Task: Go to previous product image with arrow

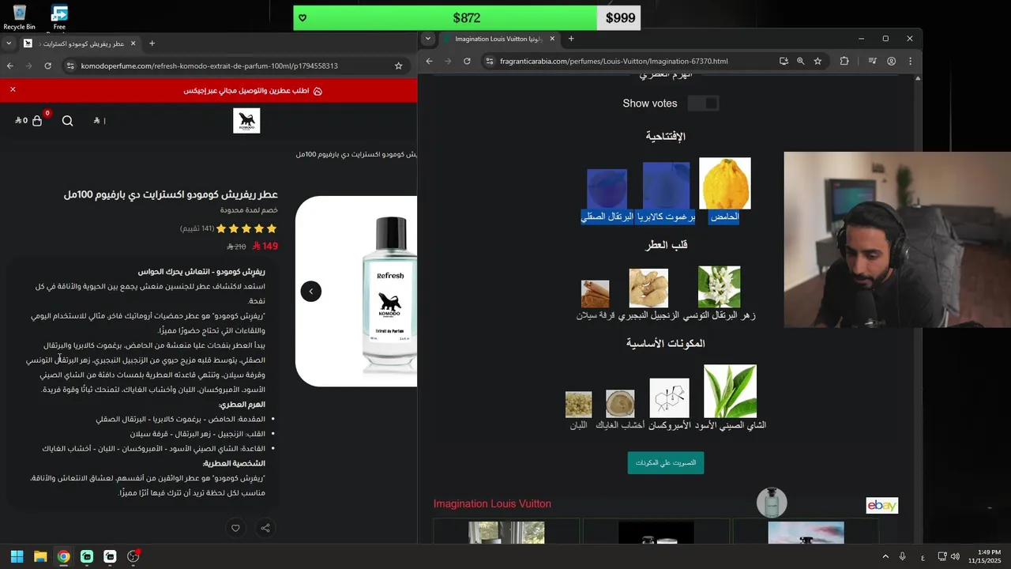Action: click(x=311, y=292)
